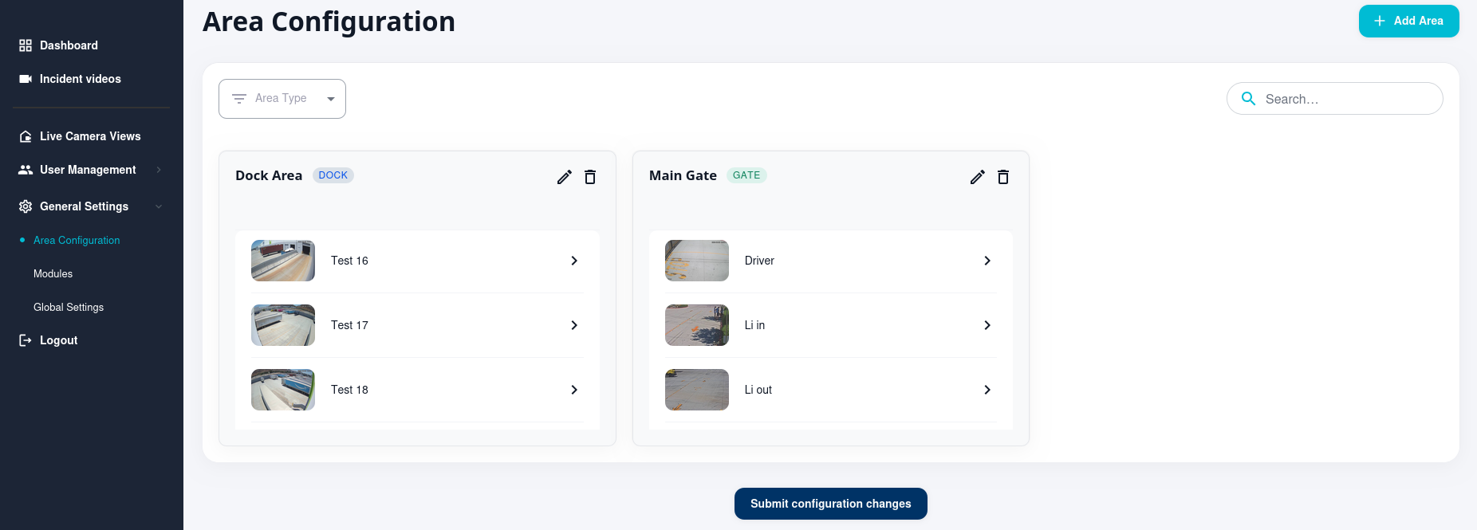Click the Test 18 camera thumbnail

coord(283,390)
